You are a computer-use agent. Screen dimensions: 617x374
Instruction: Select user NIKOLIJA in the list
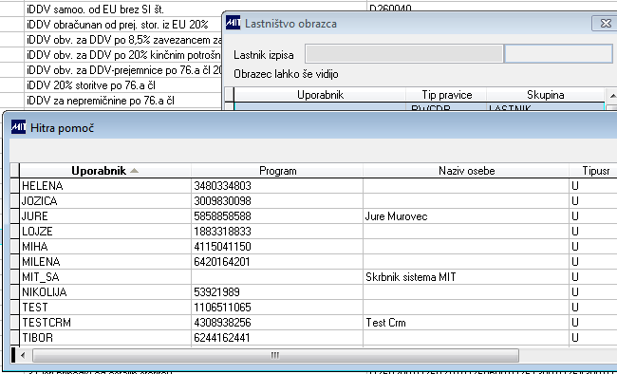coord(45,292)
